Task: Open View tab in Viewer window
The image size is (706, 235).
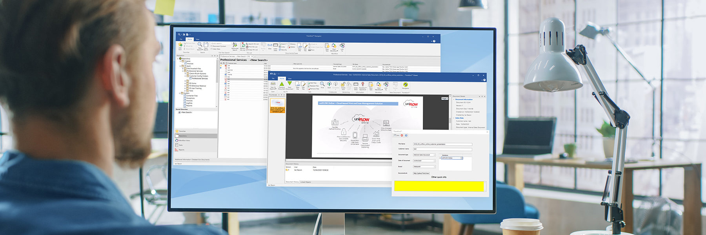Action: 290,78
